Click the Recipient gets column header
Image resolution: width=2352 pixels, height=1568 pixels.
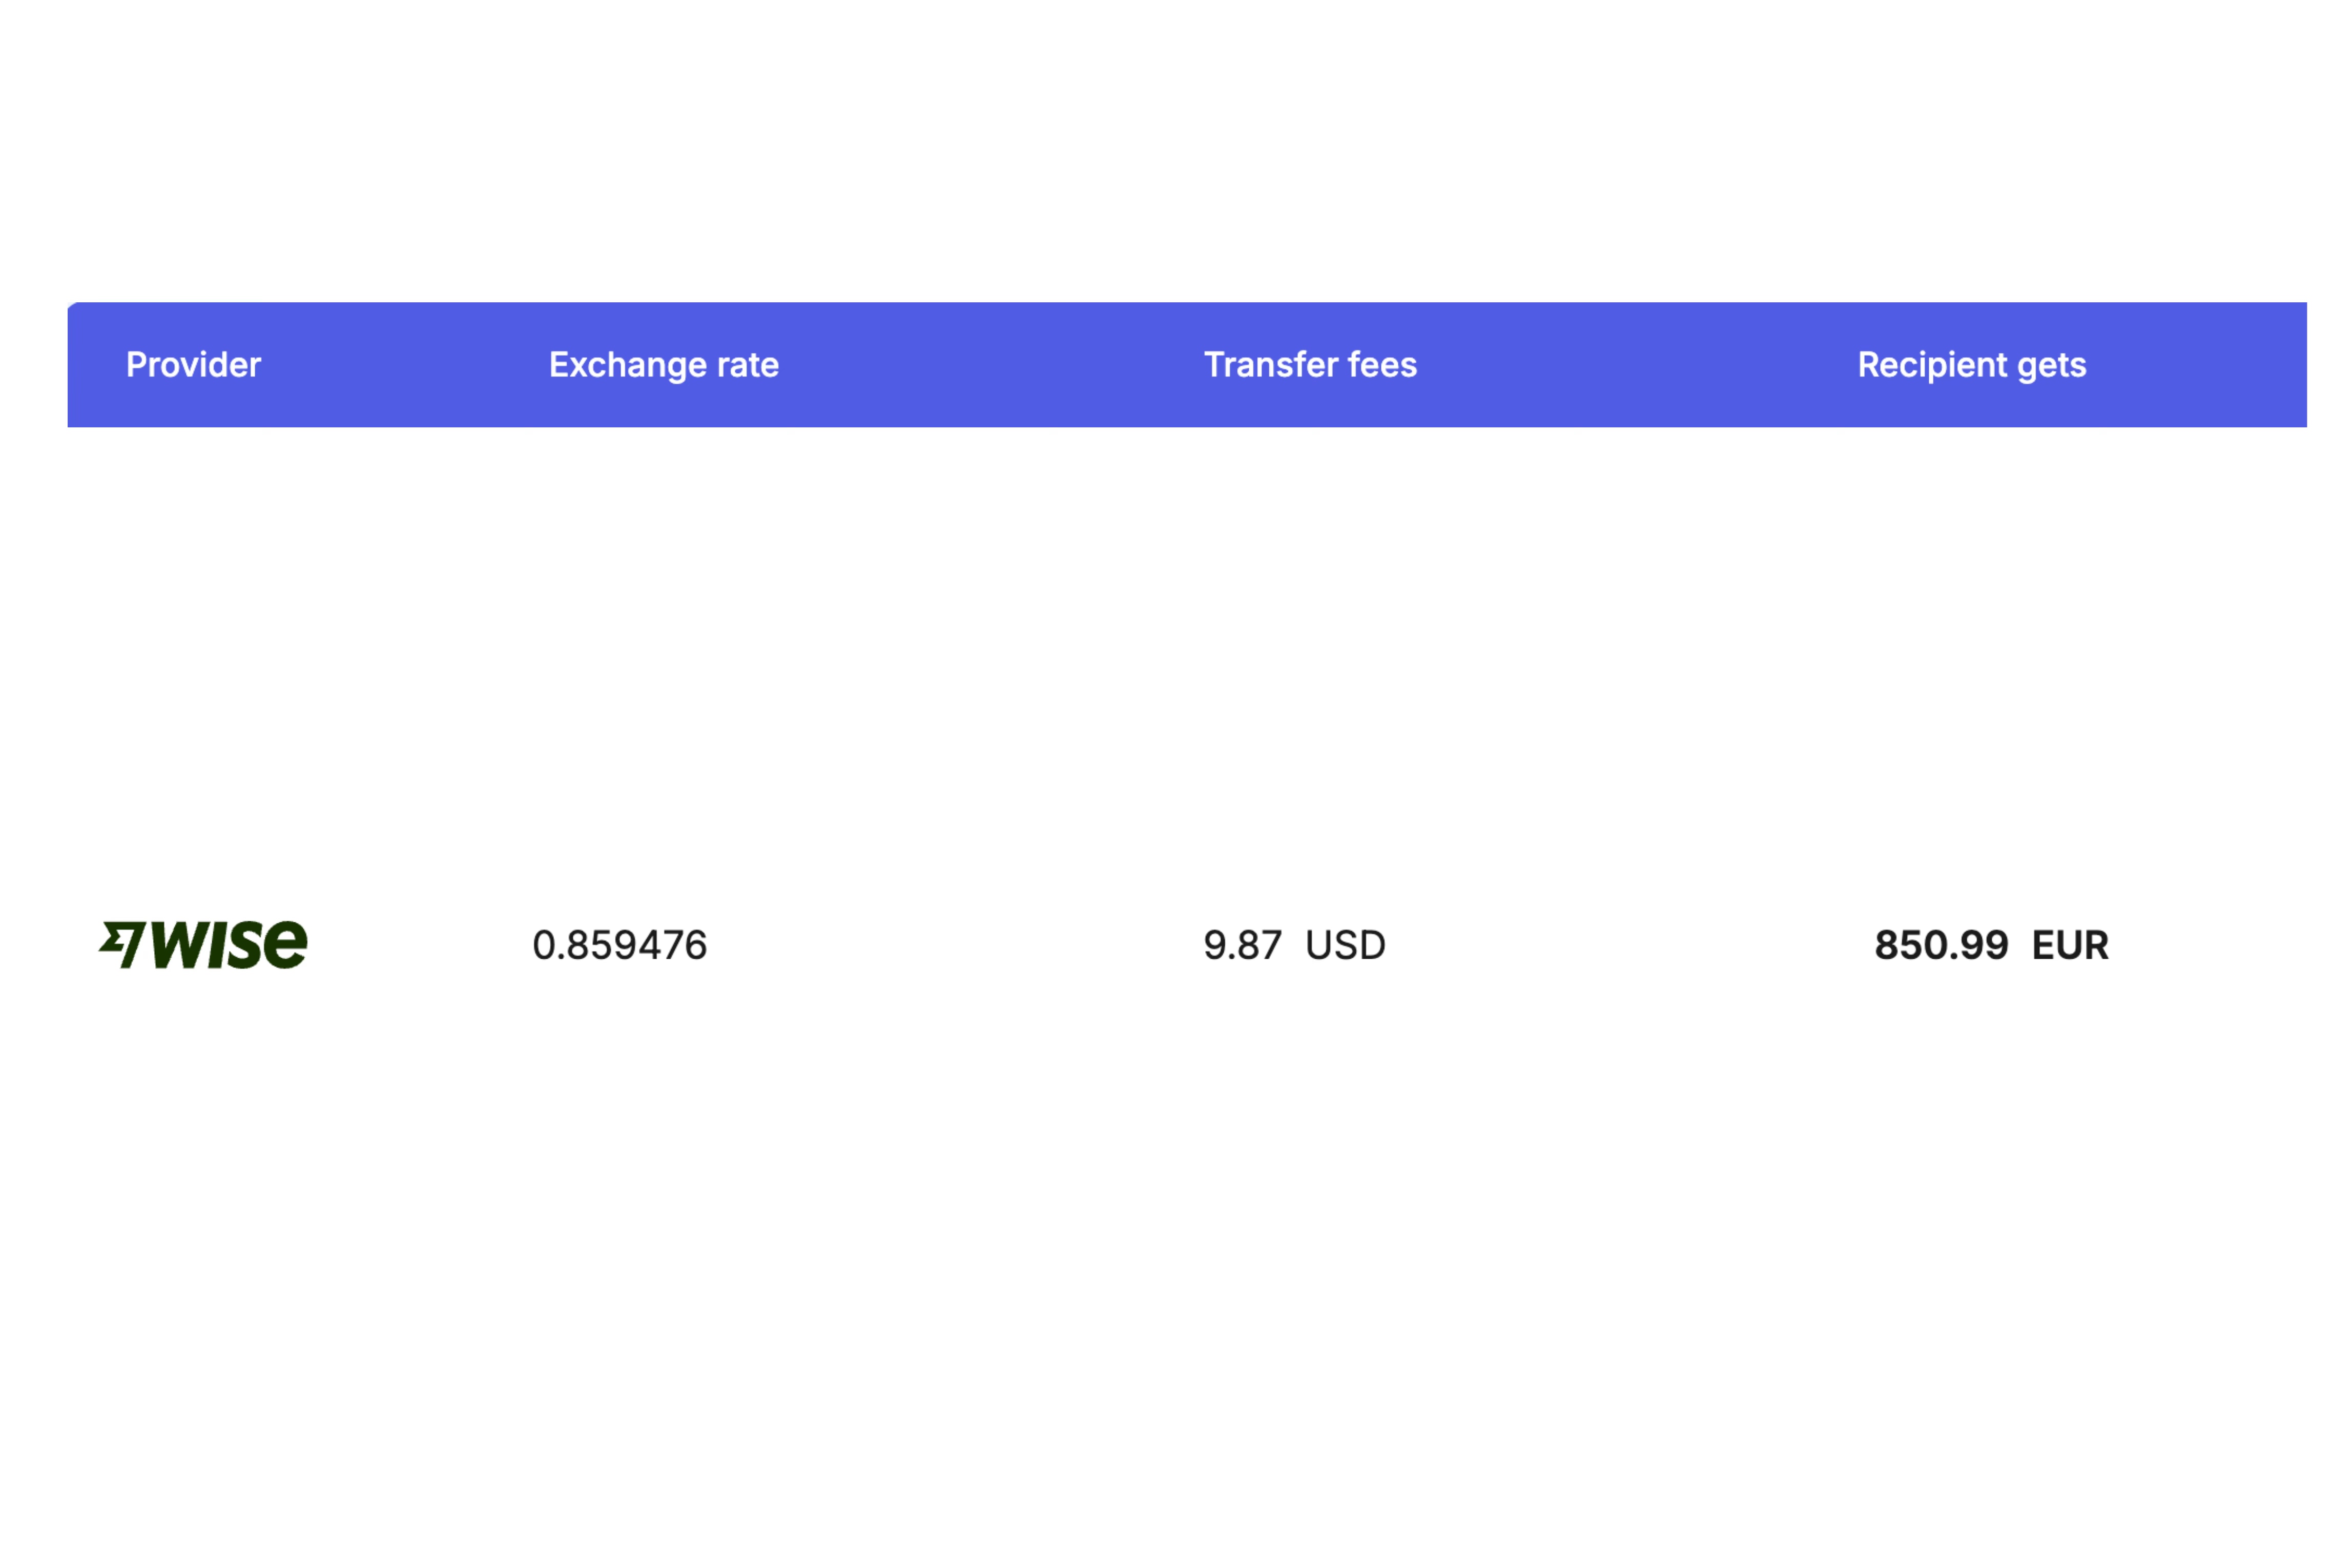1971,365
